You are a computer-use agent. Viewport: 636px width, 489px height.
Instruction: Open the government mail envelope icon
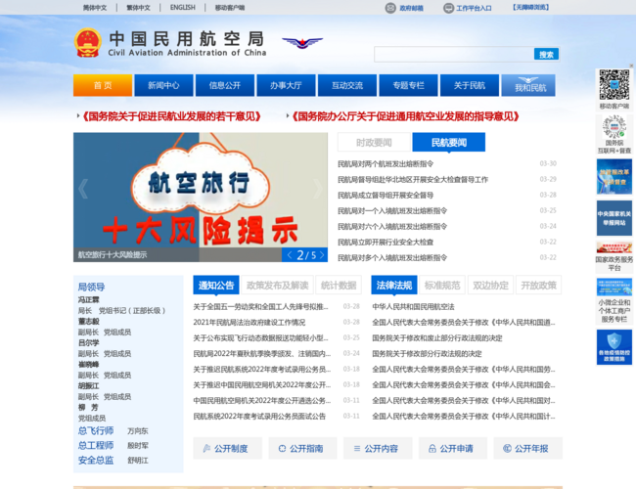[390, 8]
